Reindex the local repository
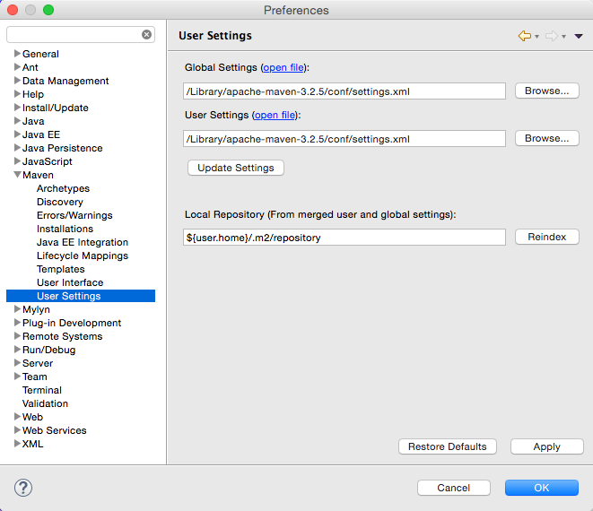The width and height of the screenshot is (593, 511). tap(547, 237)
